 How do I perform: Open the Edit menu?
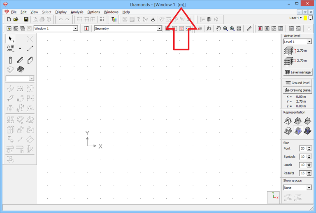pyautogui.click(x=23, y=12)
